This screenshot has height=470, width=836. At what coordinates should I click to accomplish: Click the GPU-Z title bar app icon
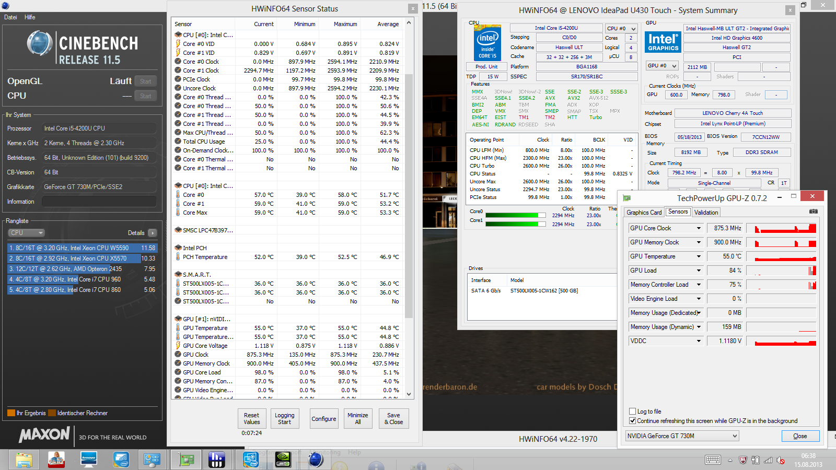[x=626, y=198]
